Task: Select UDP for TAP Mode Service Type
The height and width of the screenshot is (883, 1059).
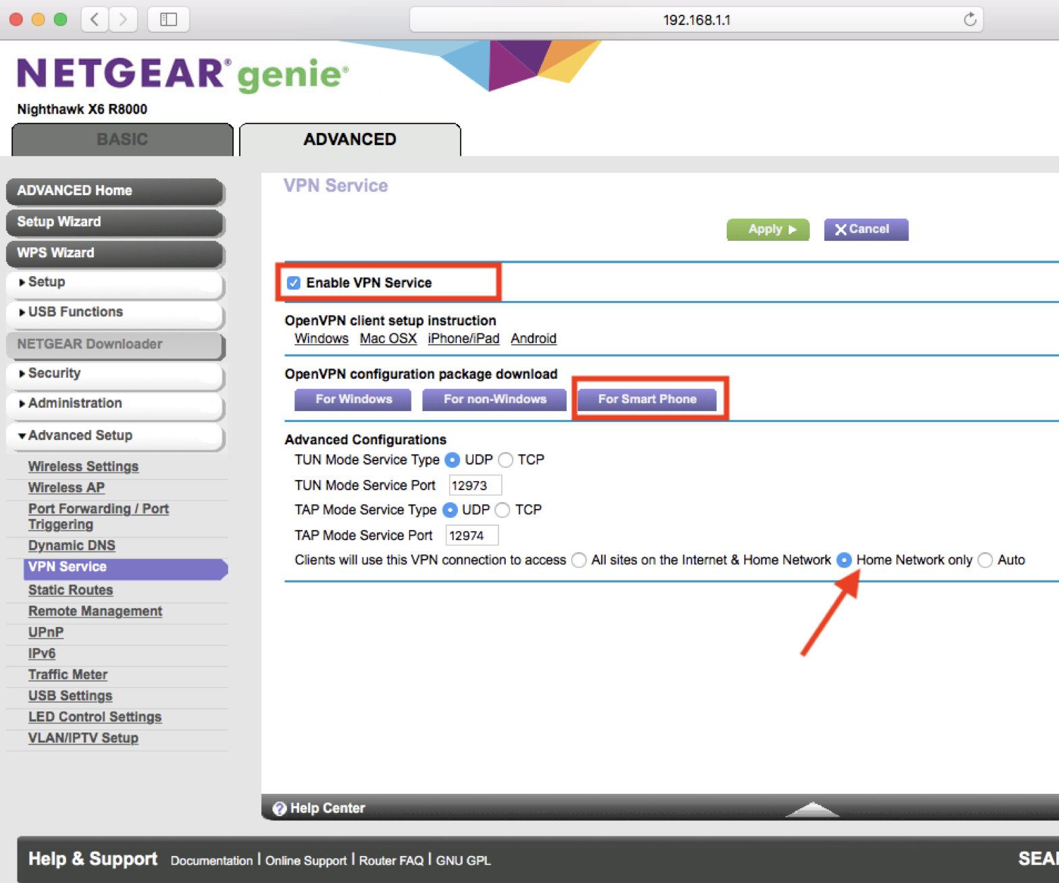Action: [450, 510]
